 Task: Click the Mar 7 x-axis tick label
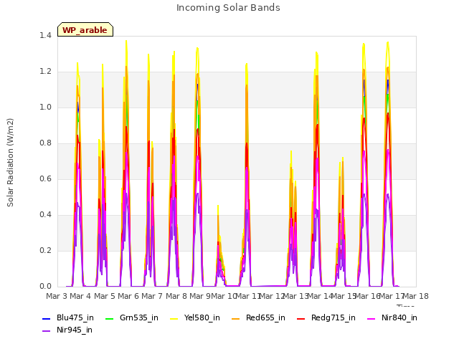point(152,296)
